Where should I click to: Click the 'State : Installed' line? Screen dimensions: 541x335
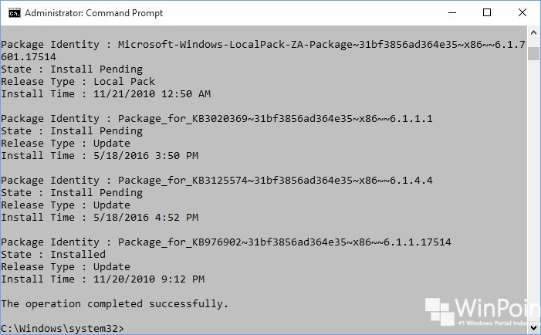pos(53,254)
